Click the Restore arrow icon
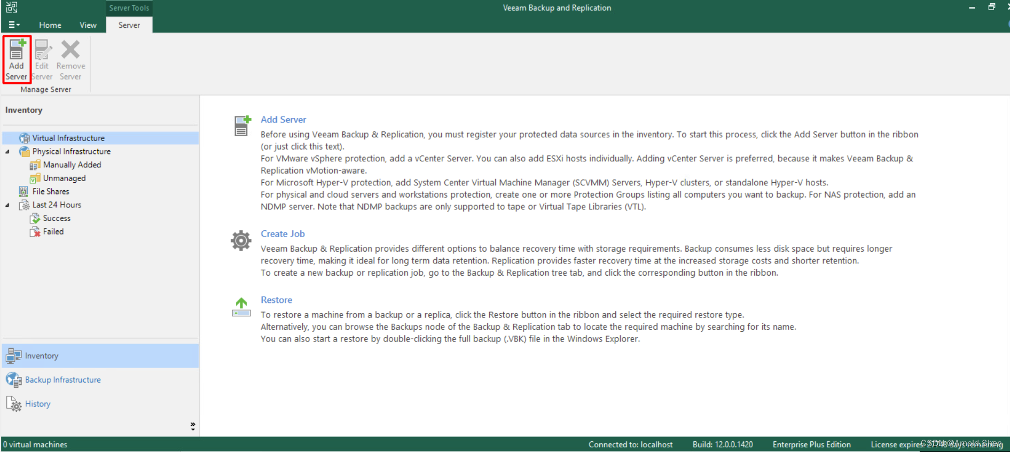This screenshot has height=452, width=1010. tap(241, 307)
